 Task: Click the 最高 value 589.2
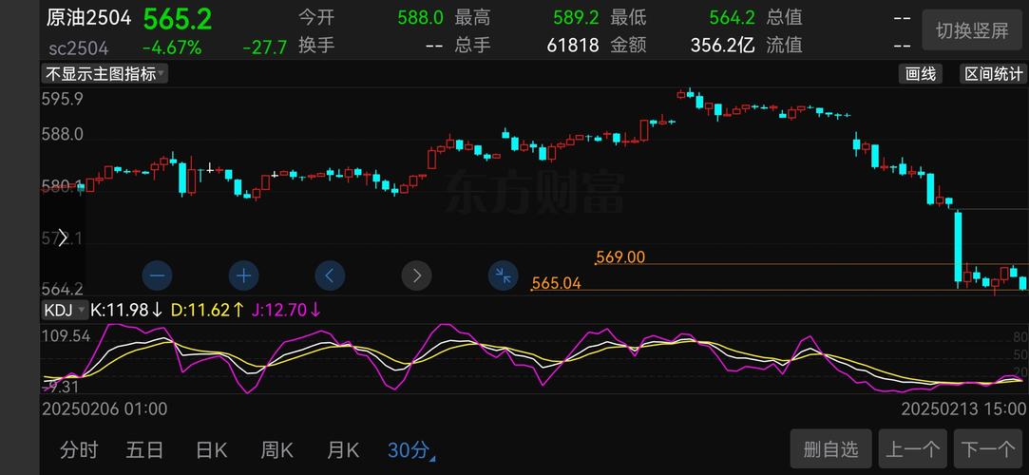pos(576,18)
